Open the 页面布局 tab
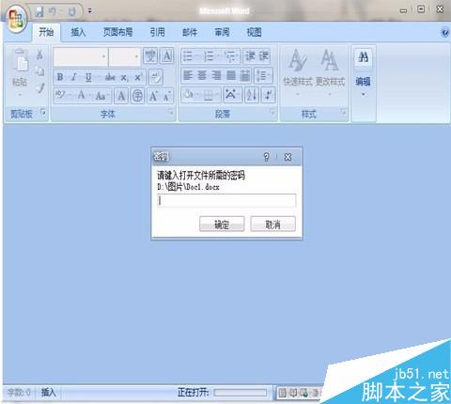The width and height of the screenshot is (451, 404). pos(117,32)
